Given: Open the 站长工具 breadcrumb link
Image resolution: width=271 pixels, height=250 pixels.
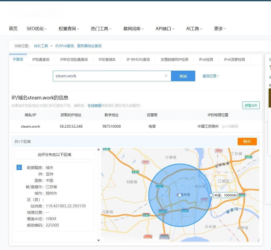Looking at the screenshot, I should (41, 46).
